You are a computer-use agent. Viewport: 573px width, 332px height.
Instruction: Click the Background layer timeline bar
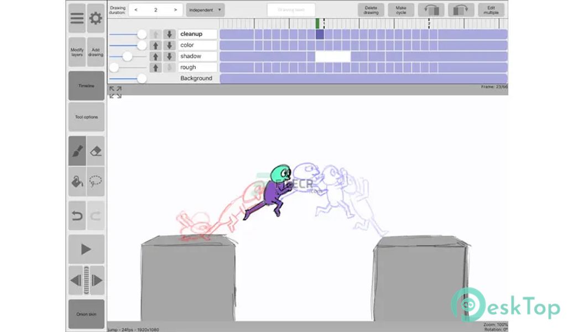(x=363, y=79)
